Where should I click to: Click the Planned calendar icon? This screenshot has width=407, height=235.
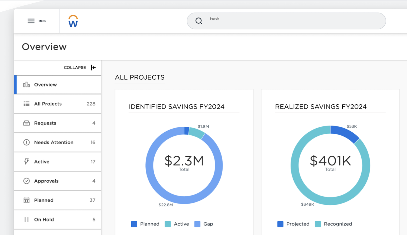pyautogui.click(x=26, y=200)
